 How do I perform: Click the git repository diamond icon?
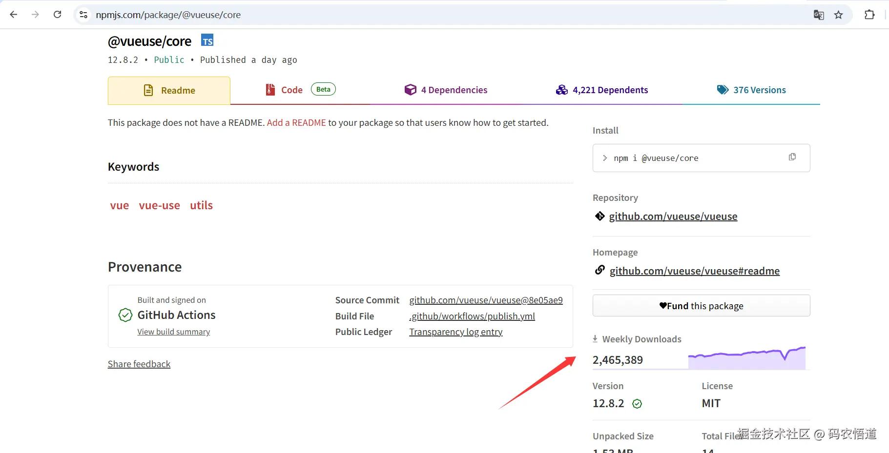[x=600, y=216]
